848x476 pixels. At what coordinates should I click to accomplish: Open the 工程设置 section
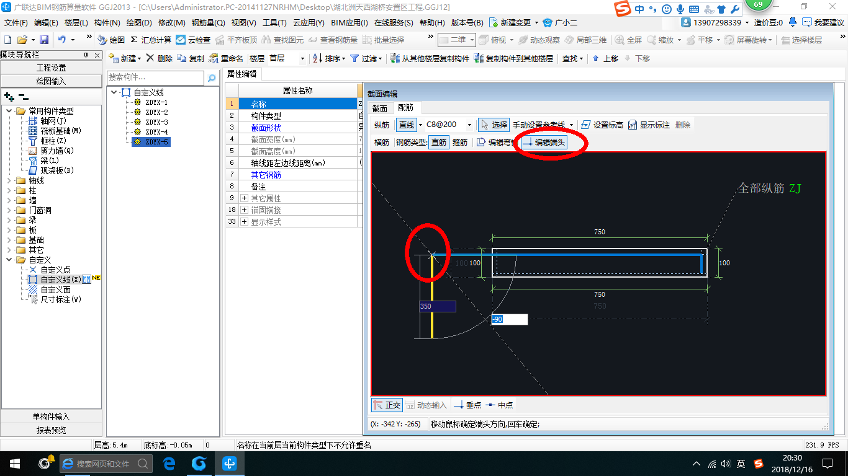[x=51, y=68]
